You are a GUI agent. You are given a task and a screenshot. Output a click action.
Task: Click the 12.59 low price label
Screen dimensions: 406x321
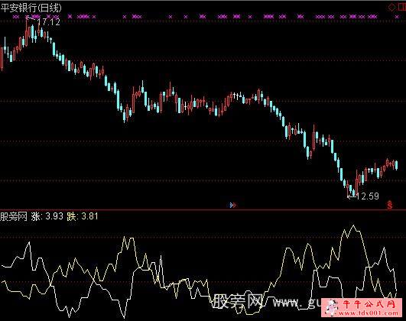pyautogui.click(x=368, y=196)
